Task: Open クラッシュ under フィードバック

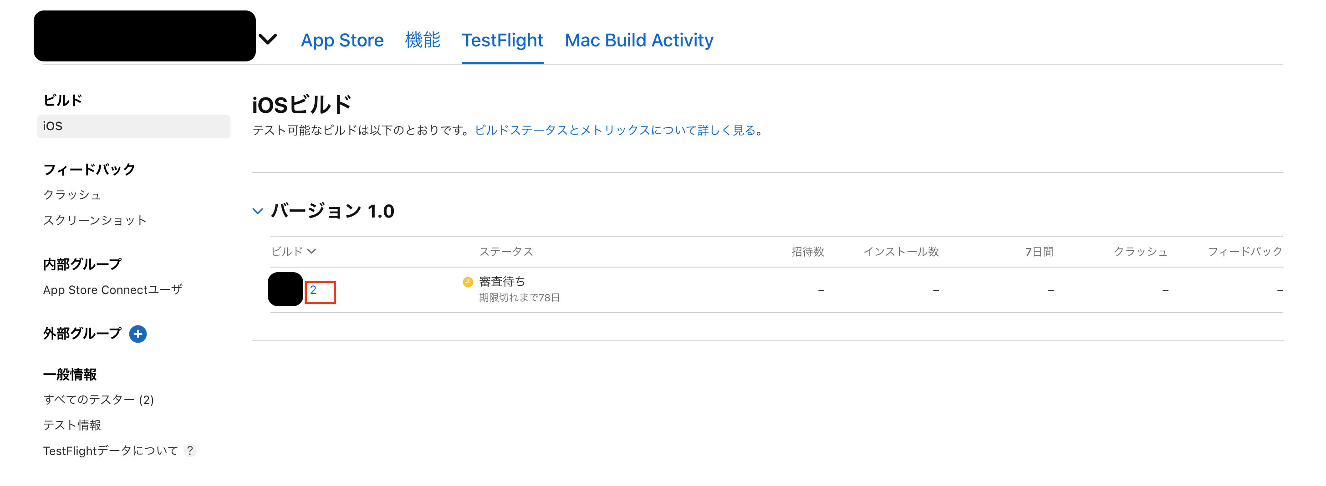Action: pos(72,194)
